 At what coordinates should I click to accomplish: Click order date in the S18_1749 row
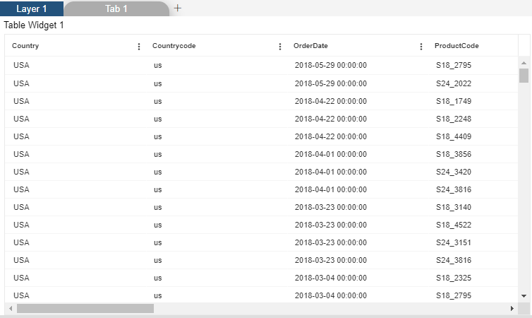pyautogui.click(x=331, y=101)
